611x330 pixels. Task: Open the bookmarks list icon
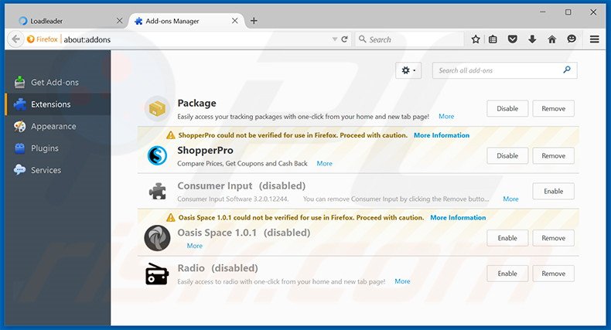(x=494, y=39)
